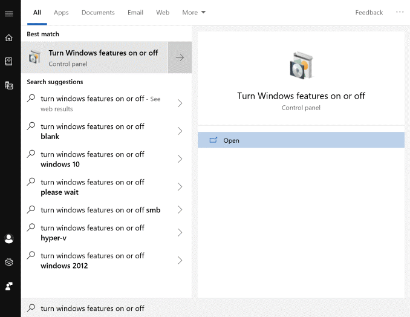Click magnifier icon beside 'blank' suggestion

pyautogui.click(x=31, y=126)
